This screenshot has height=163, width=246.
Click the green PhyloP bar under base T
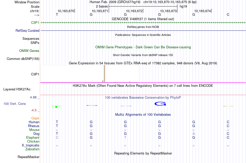(56, 107)
